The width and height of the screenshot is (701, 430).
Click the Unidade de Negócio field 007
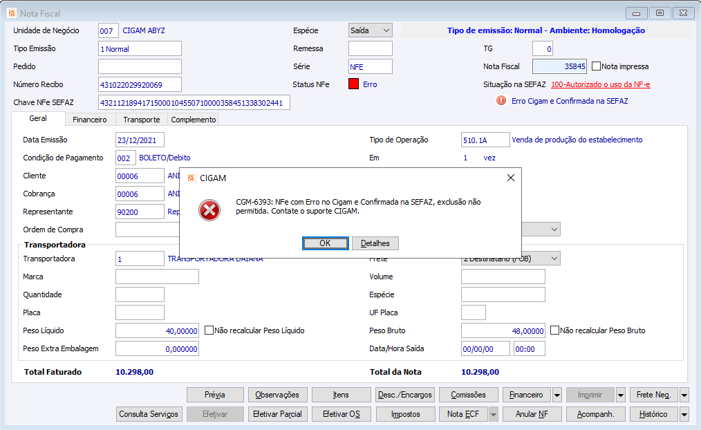[108, 31]
